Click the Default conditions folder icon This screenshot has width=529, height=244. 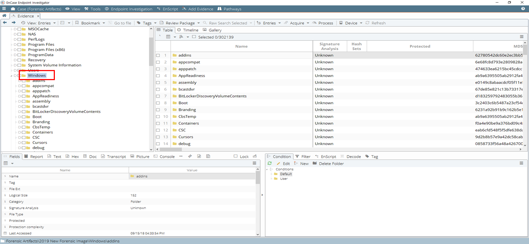coord(276,174)
